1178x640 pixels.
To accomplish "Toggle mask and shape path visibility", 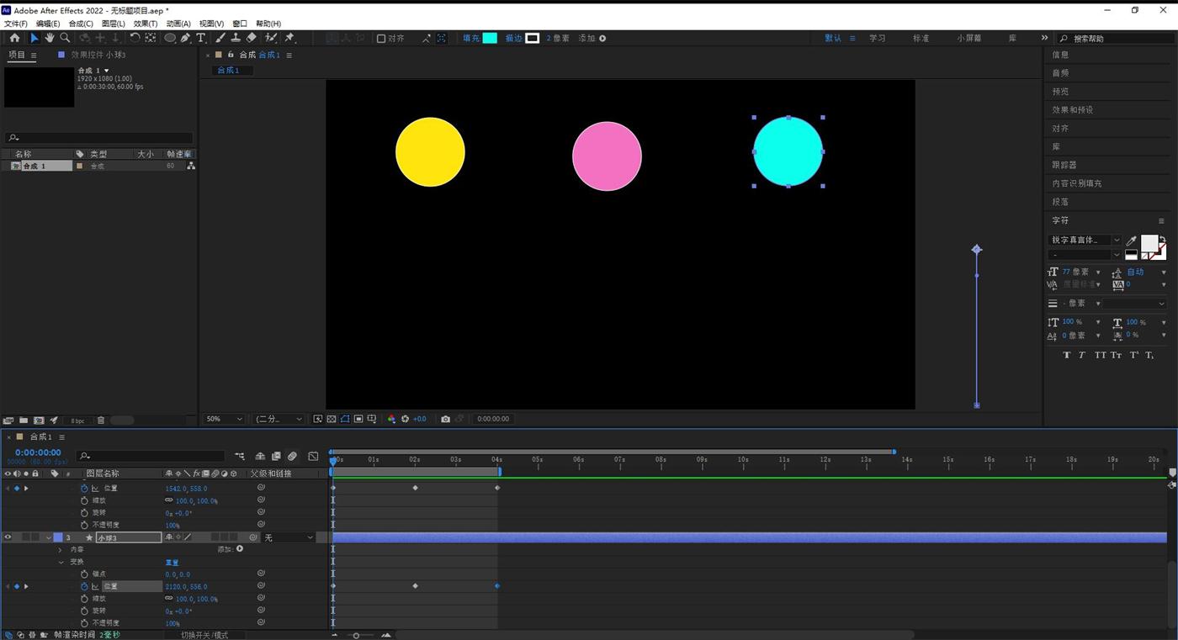I will click(x=345, y=419).
